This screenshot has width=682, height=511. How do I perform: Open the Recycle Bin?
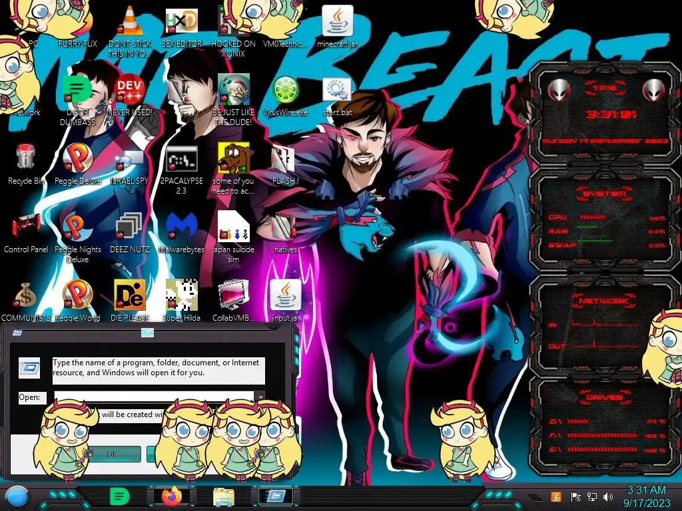pos(25,164)
